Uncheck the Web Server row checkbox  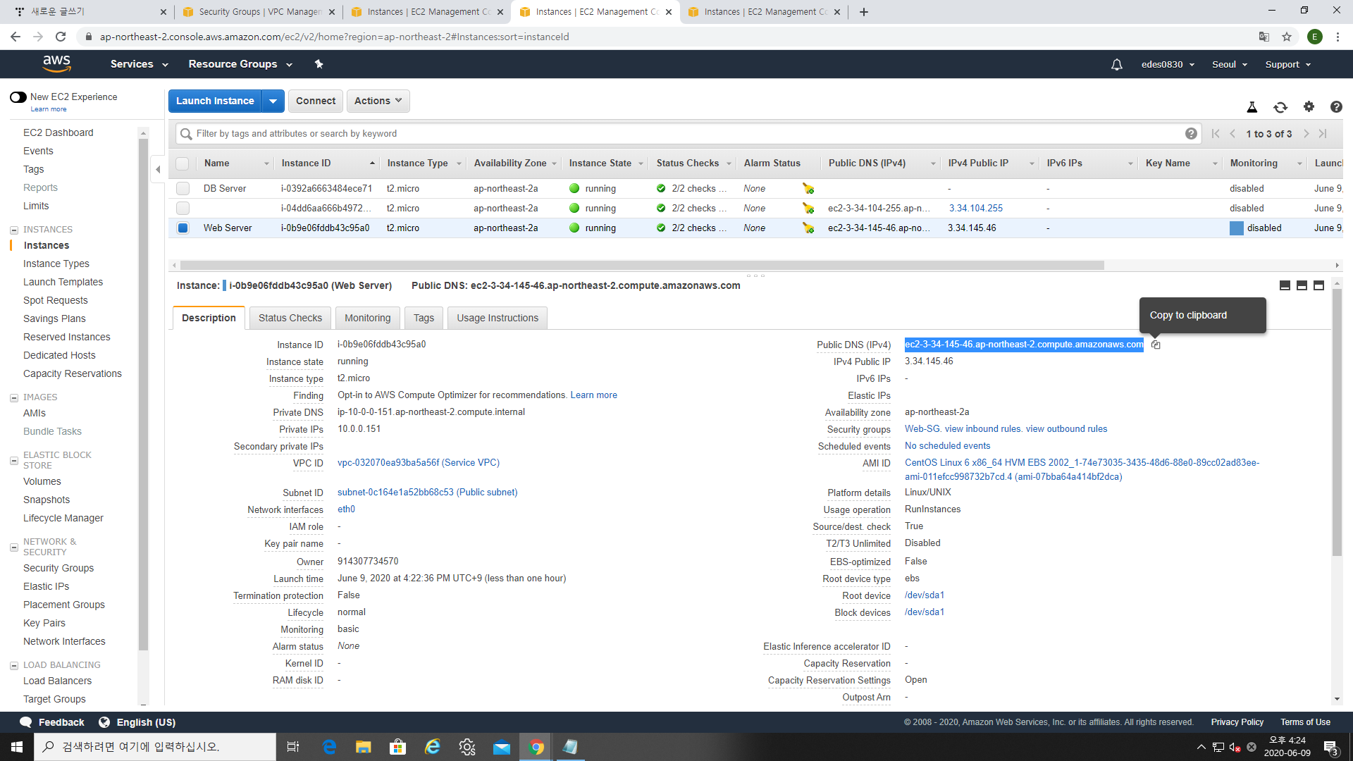tap(183, 228)
